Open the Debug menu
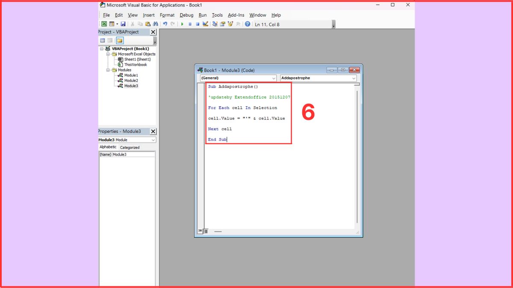513x288 pixels. click(x=186, y=15)
